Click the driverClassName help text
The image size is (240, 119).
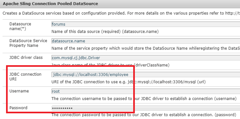click(110, 65)
